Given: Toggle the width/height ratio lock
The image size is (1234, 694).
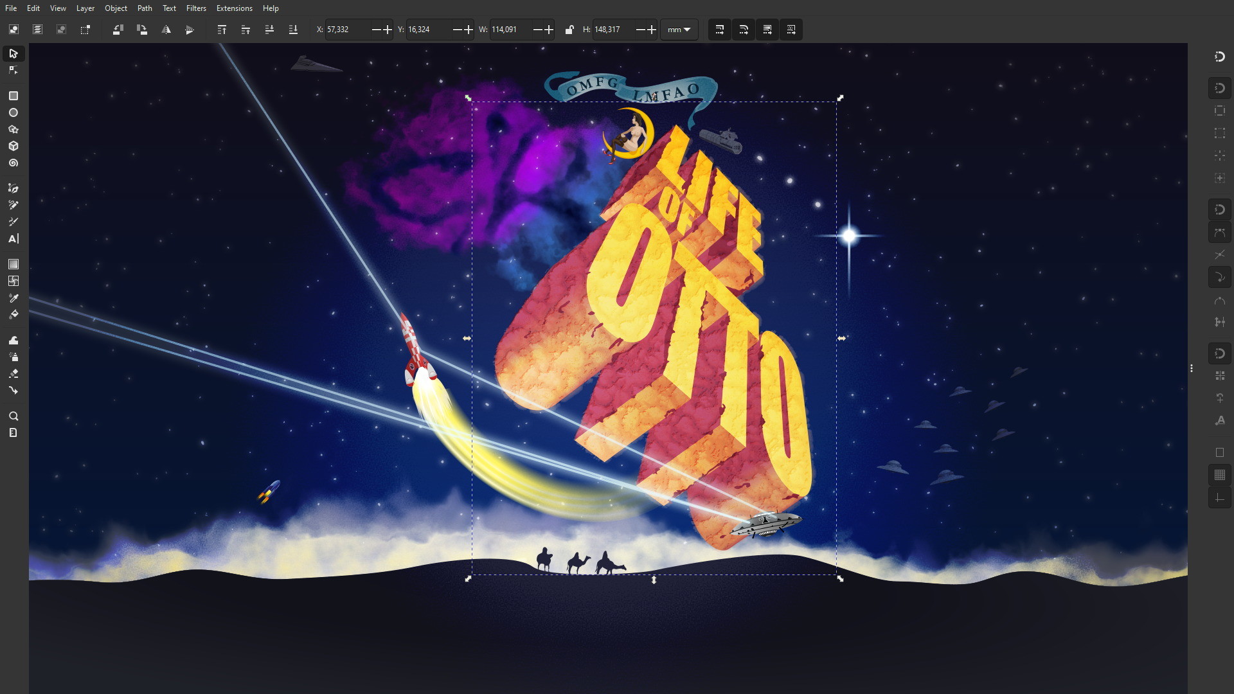Looking at the screenshot, I should 569,30.
